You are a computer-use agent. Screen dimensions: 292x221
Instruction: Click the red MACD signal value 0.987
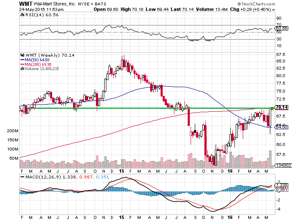[86, 177]
